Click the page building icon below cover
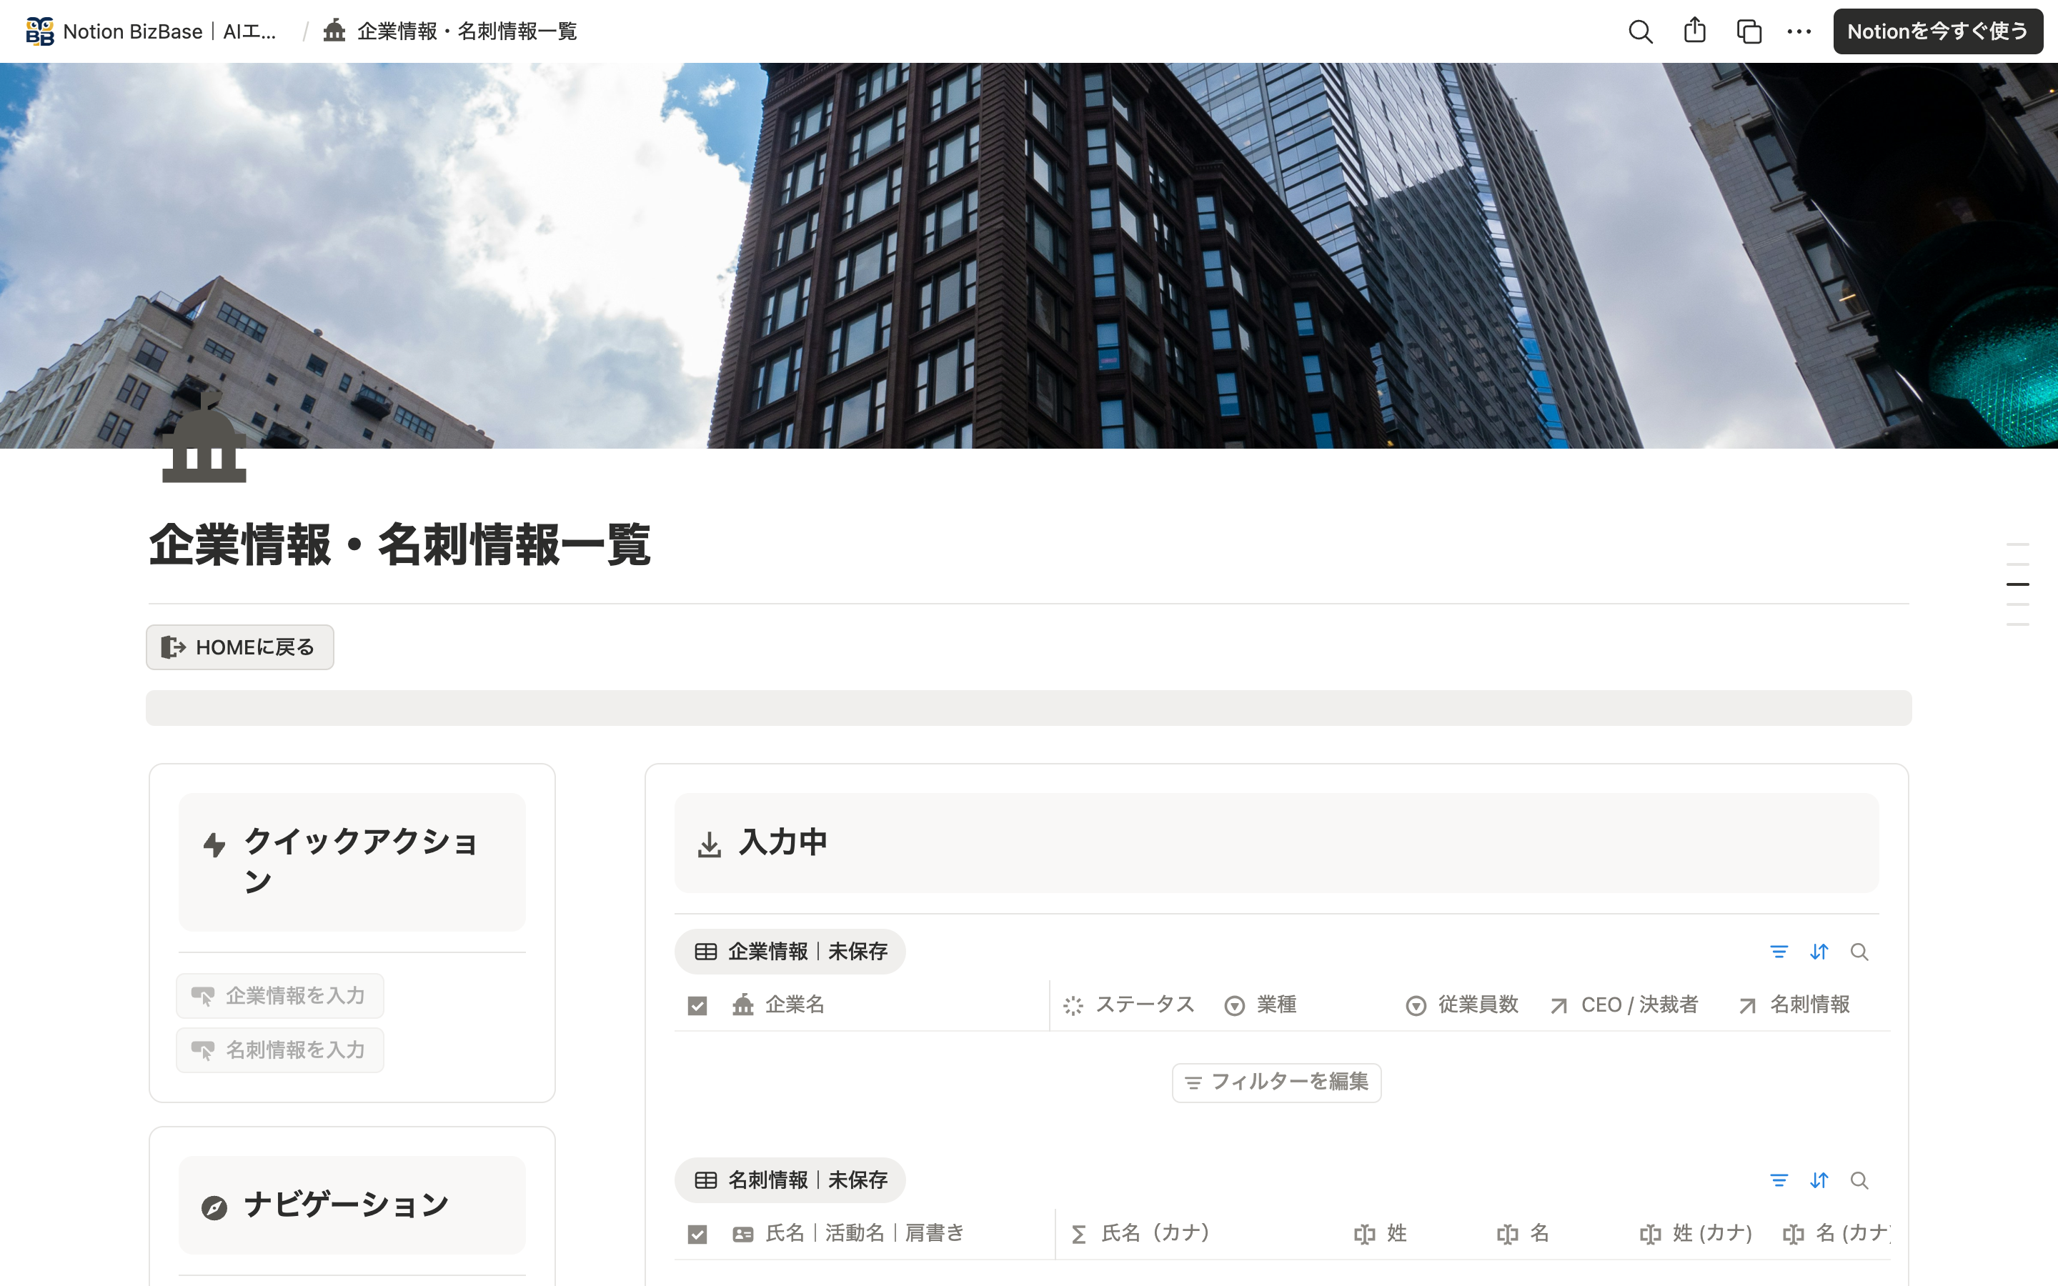The height and width of the screenshot is (1286, 2058). (204, 437)
